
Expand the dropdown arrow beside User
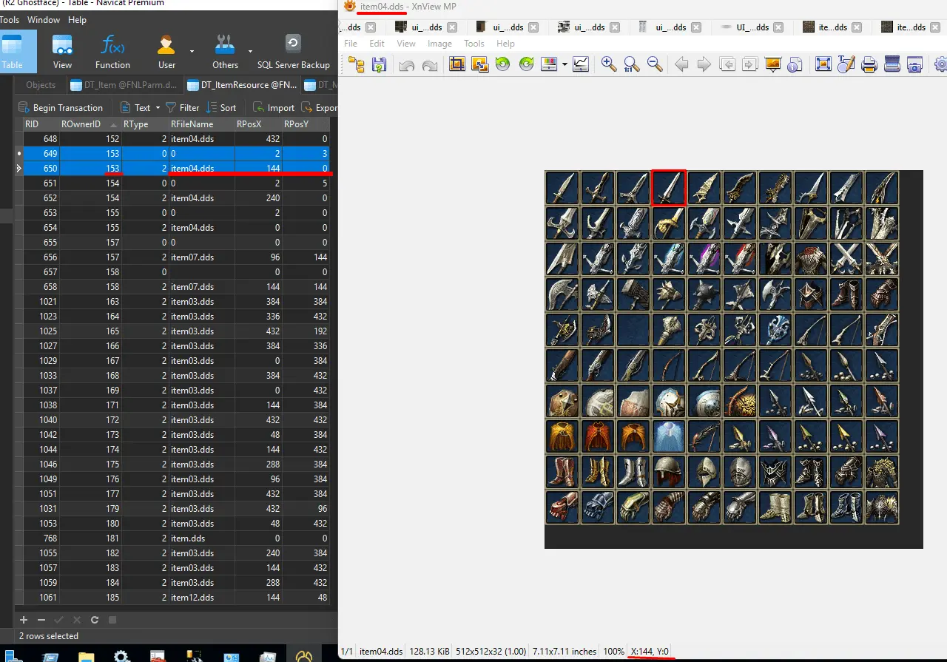tap(192, 52)
